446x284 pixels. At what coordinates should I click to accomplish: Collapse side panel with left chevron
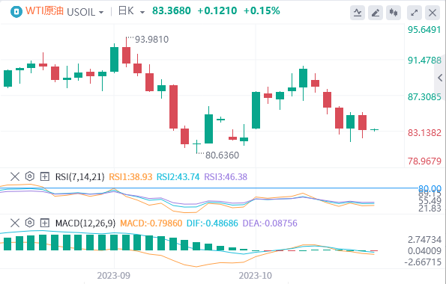click(440, 78)
